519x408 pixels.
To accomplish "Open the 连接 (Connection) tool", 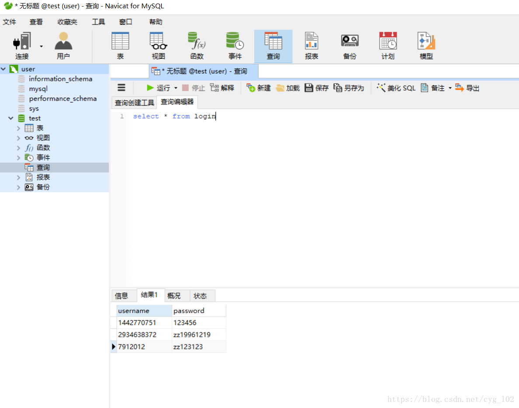I will pyautogui.click(x=22, y=46).
